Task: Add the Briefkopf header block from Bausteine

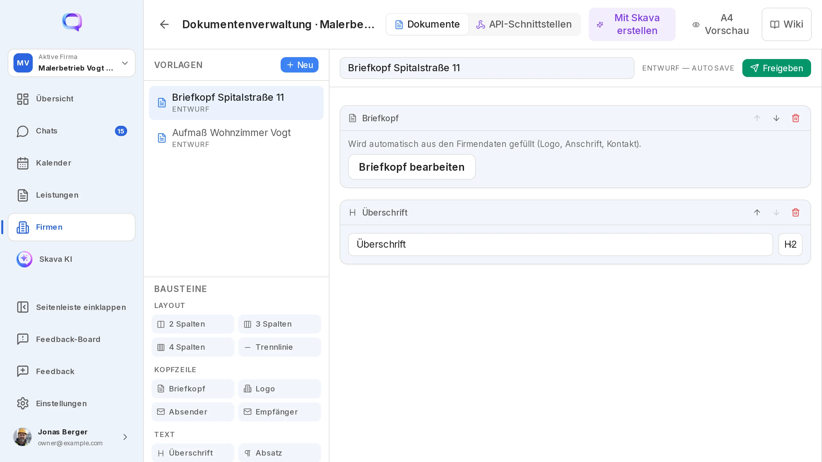Action: pos(193,389)
